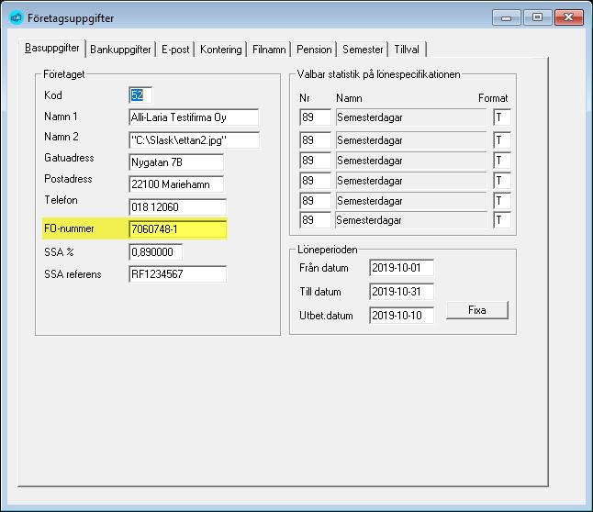The width and height of the screenshot is (593, 512).
Task: Click the Kod field containing 52
Action: pos(140,95)
